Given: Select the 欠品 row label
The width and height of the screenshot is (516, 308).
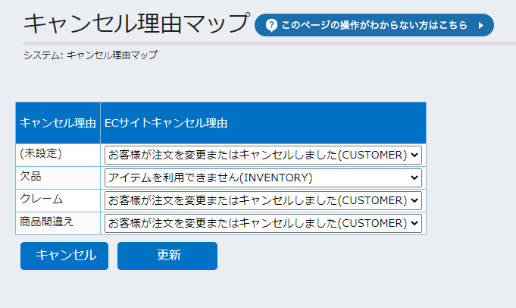Looking at the screenshot, I should click(30, 177).
